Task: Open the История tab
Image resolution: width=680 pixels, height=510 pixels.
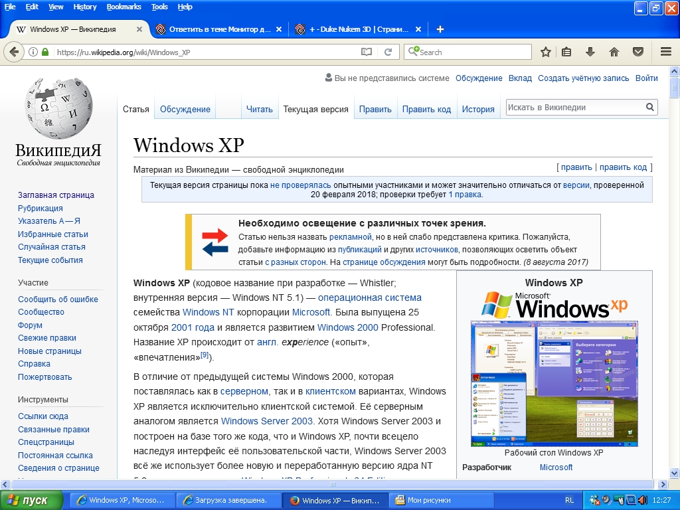Action: click(478, 110)
